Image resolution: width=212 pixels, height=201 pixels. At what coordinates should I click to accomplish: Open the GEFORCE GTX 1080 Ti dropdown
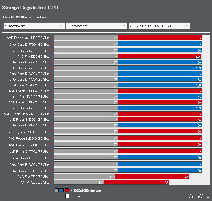pyautogui.click(x=159, y=26)
